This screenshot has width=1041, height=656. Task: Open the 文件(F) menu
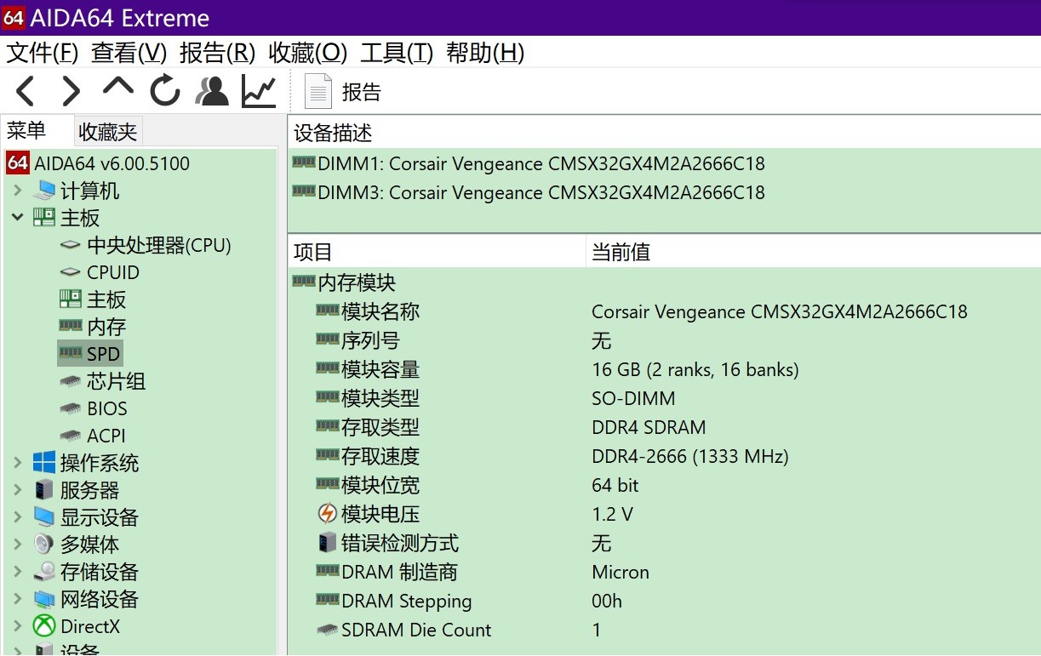click(x=43, y=53)
